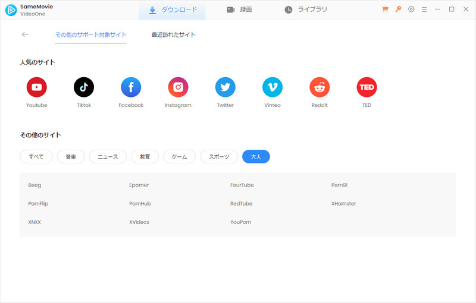Open the XHamster site link
The width and height of the screenshot is (476, 303).
click(x=344, y=204)
